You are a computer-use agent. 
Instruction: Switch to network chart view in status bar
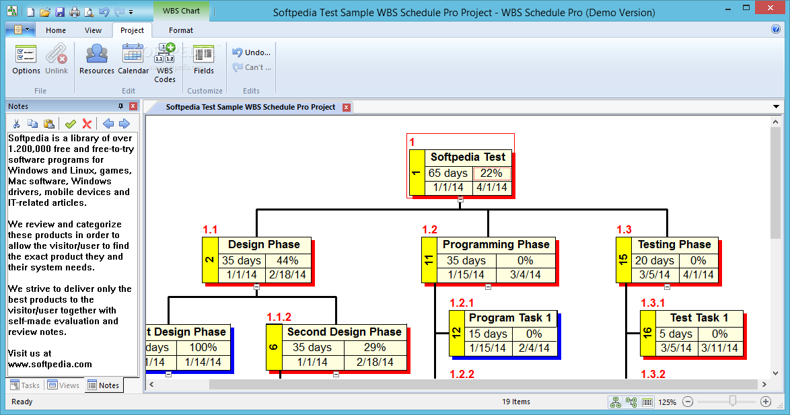(631, 402)
